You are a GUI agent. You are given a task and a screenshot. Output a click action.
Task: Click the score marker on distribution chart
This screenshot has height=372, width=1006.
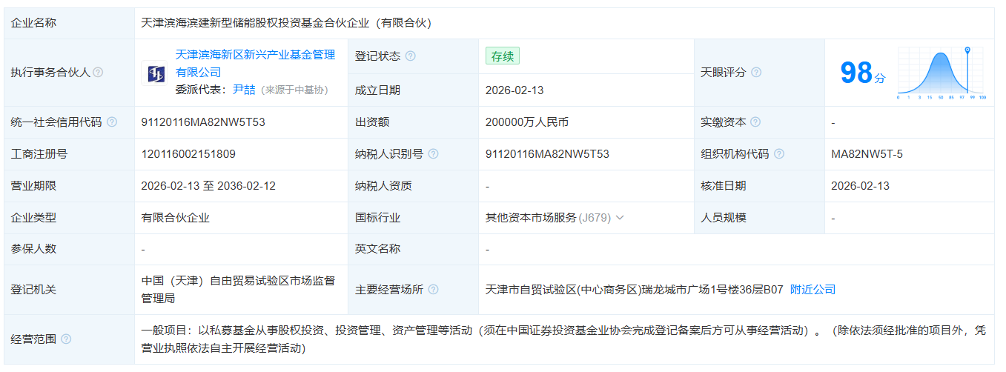pyautogui.click(x=967, y=50)
